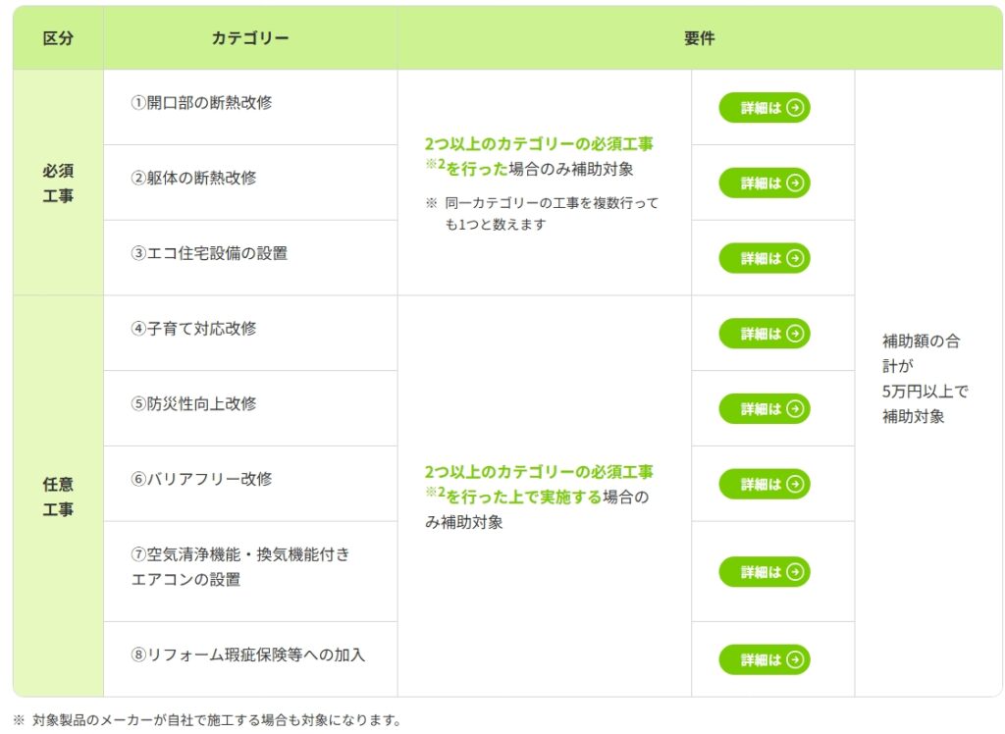Click the ④子育て対応改修 category text
This screenshot has width=1005, height=734.
[193, 329]
